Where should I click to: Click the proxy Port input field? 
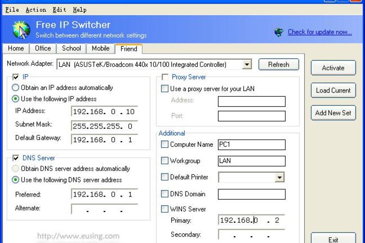[252, 116]
